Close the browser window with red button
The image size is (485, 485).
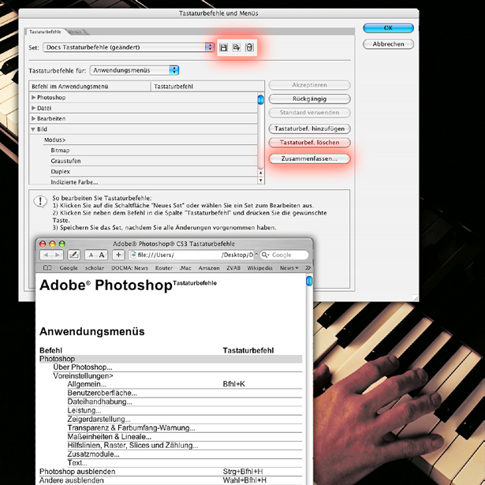tap(43, 244)
